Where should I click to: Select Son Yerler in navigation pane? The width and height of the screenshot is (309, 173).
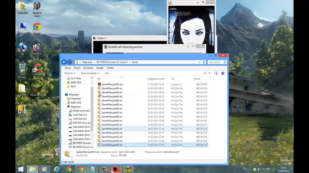point(76,78)
